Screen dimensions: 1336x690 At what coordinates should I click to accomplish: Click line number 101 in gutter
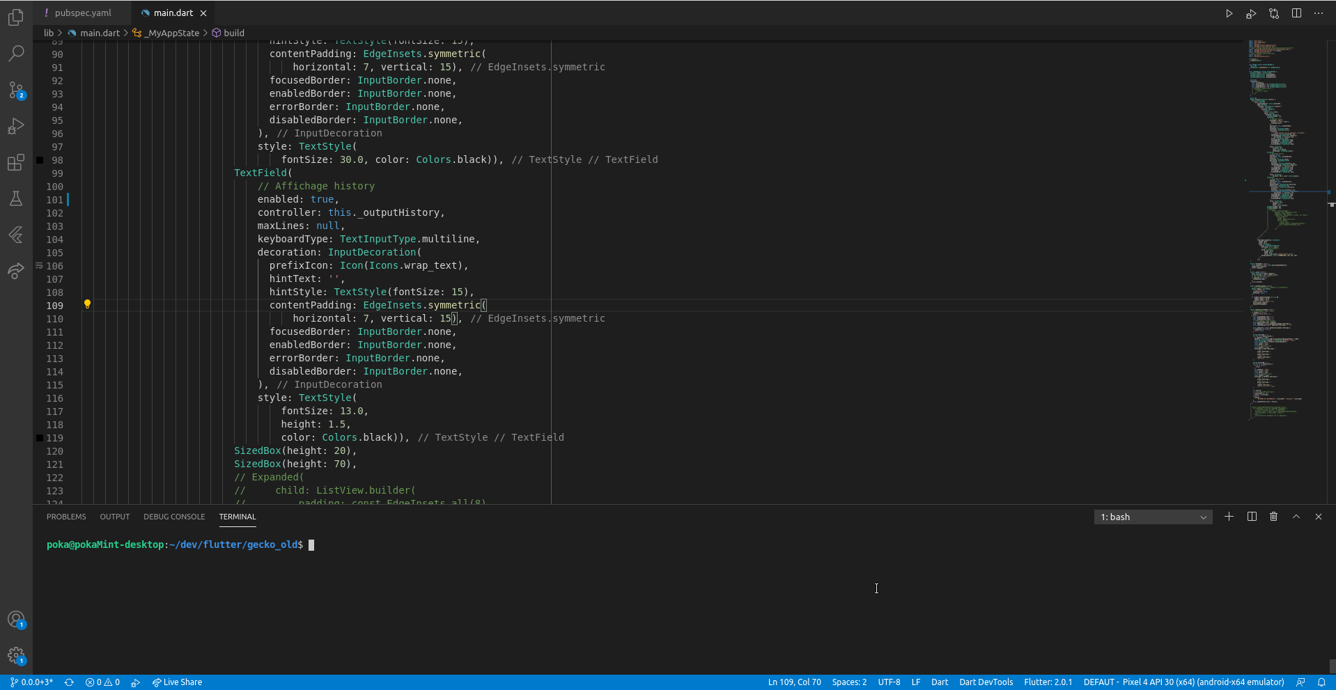[x=54, y=200]
